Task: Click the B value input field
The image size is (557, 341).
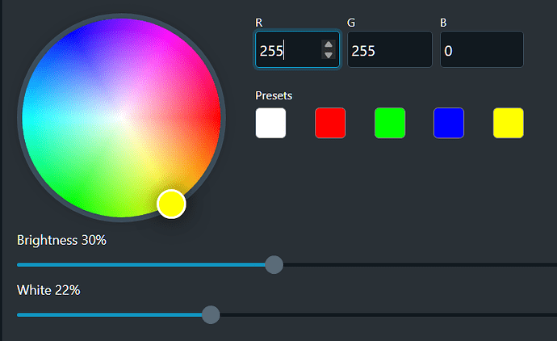Action: point(481,50)
